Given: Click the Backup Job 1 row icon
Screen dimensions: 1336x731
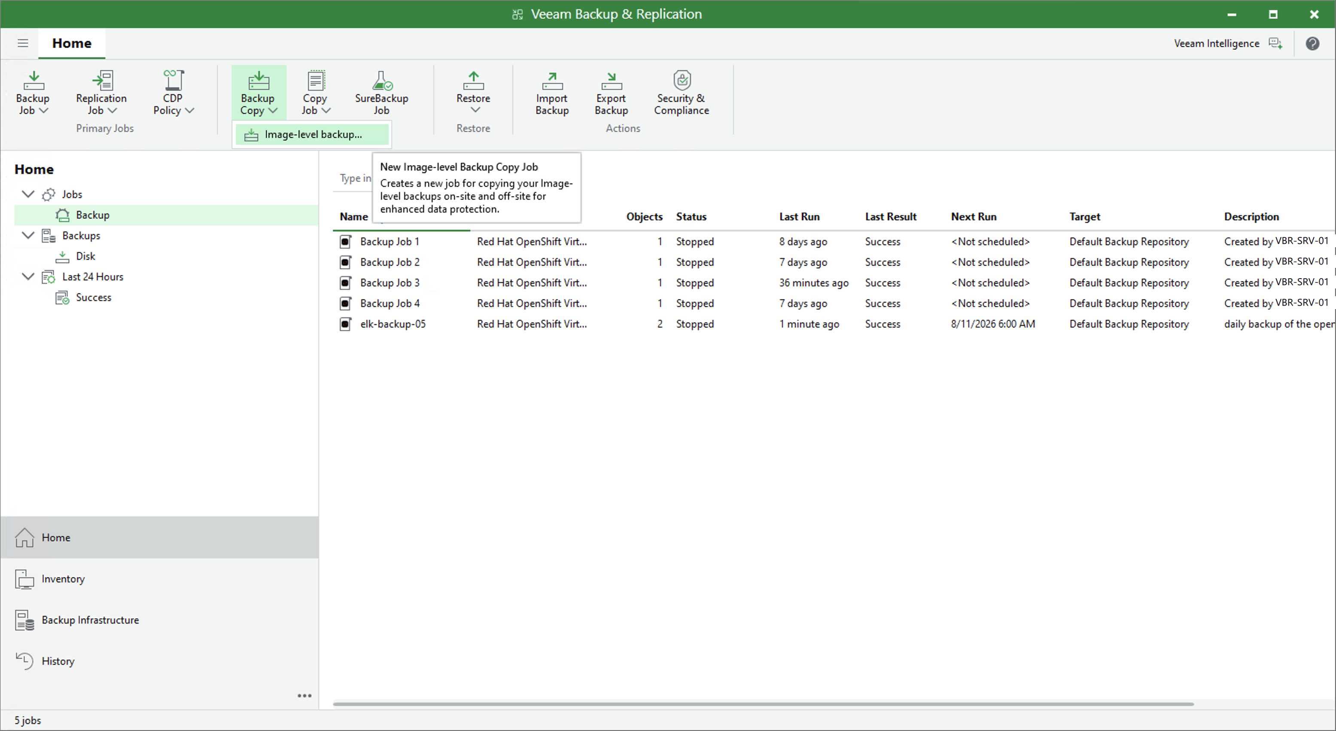Looking at the screenshot, I should click(345, 242).
